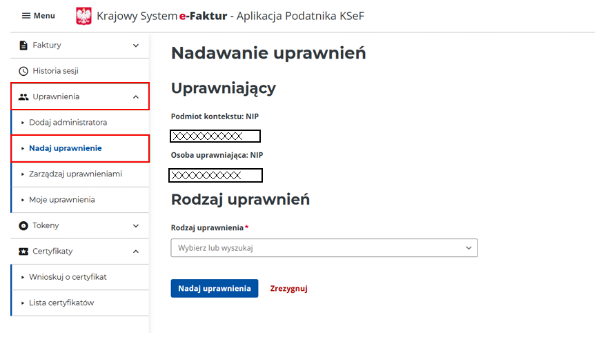
Task: Click the Historia sesji clock icon
Action: coord(23,71)
